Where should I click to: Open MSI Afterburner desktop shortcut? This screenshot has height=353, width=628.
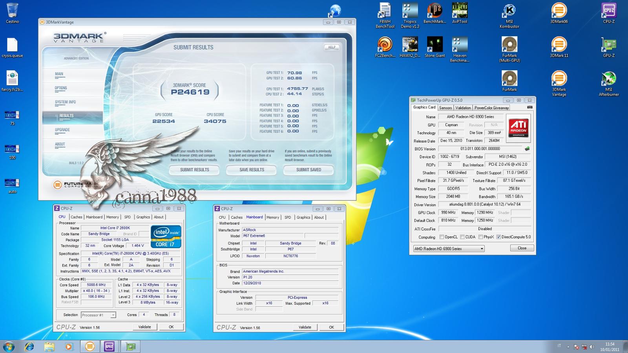tap(609, 83)
